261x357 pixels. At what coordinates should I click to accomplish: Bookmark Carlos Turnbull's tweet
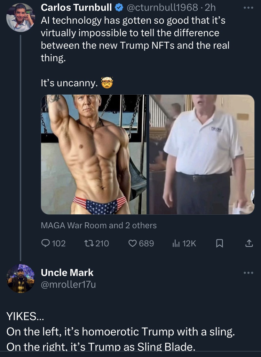tap(219, 244)
